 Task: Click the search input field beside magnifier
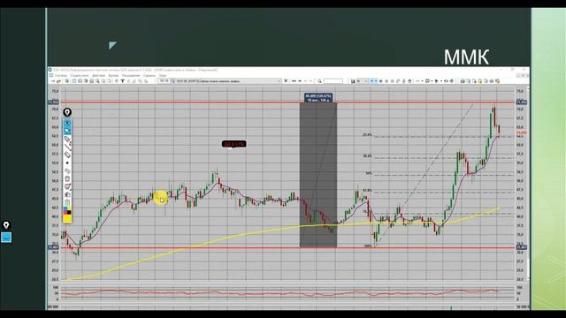[x=333, y=81]
